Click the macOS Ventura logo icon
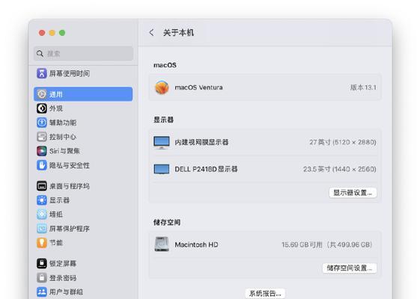This screenshot has width=420, height=299. (x=162, y=87)
